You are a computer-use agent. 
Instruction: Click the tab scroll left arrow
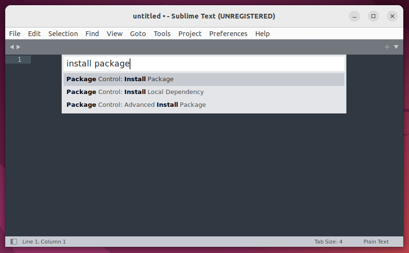tap(12, 47)
